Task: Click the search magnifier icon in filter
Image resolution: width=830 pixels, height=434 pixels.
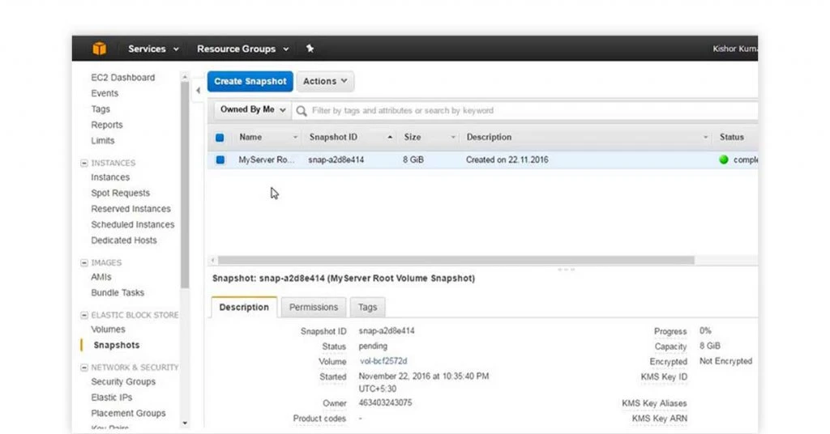Action: pos(302,110)
